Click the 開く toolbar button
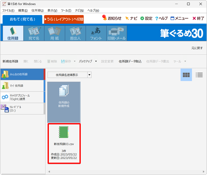 point(26,61)
